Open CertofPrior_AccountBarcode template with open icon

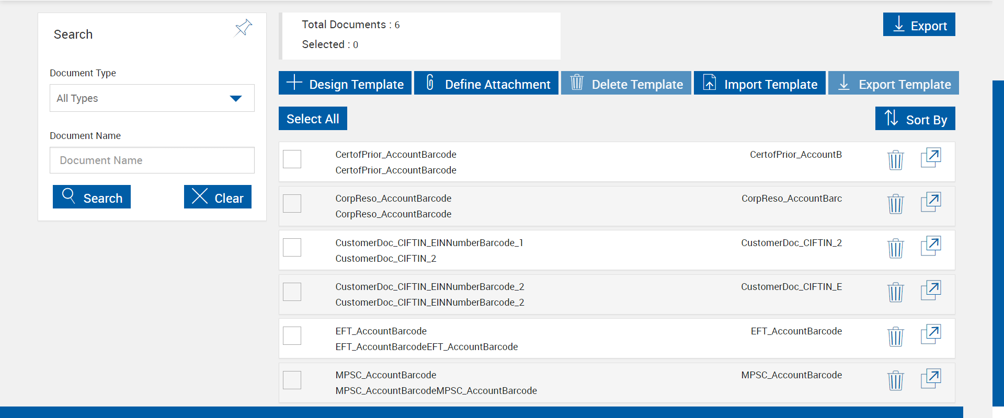[x=931, y=158]
